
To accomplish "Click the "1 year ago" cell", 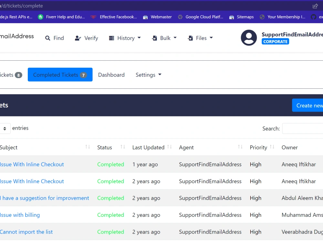I will click(x=145, y=165).
